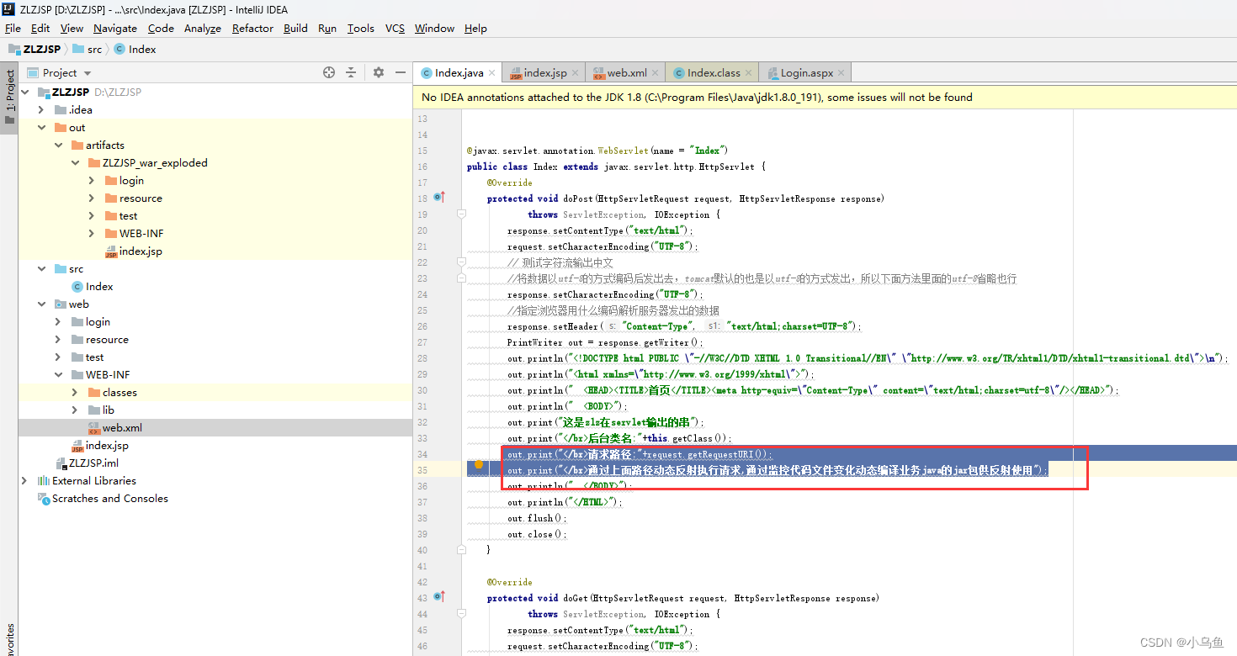Image resolution: width=1237 pixels, height=656 pixels.
Task: Collapse the src folder
Action: 41,268
